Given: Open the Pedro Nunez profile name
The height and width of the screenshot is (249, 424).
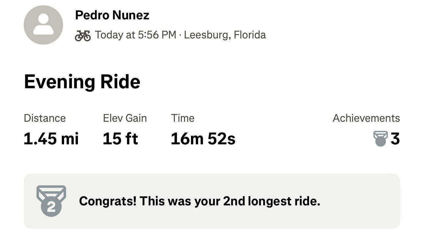Looking at the screenshot, I should [x=112, y=15].
